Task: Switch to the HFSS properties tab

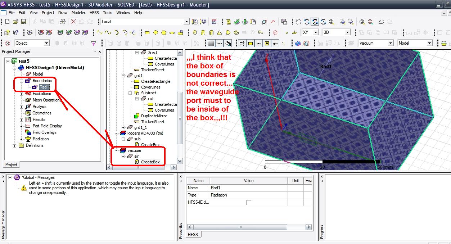Action: click(x=193, y=235)
